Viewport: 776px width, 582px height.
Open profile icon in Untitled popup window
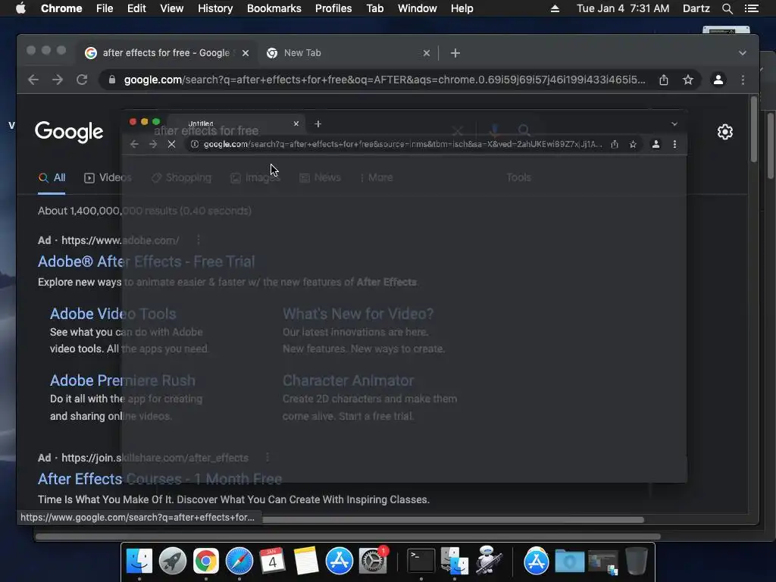coord(656,144)
